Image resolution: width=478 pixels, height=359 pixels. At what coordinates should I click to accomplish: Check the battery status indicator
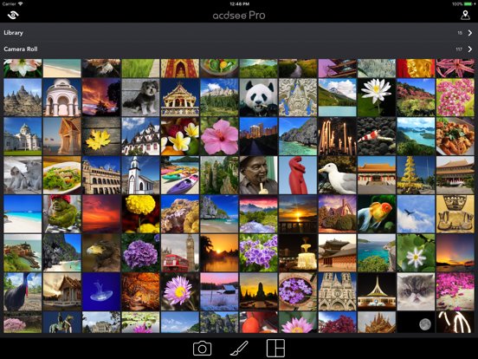pos(468,4)
